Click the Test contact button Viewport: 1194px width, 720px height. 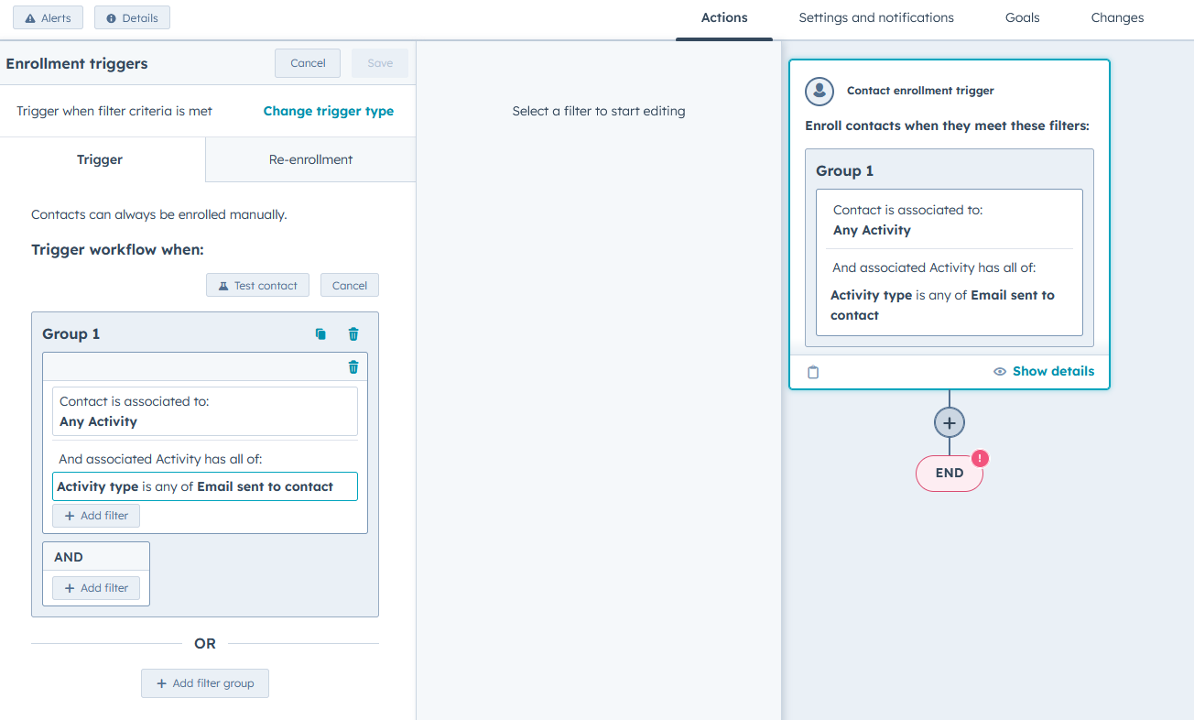[x=257, y=285]
